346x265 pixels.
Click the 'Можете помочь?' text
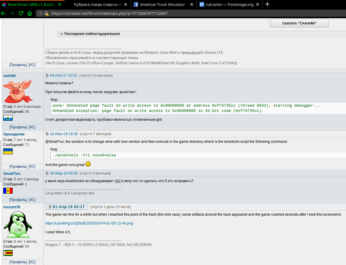[59, 83]
